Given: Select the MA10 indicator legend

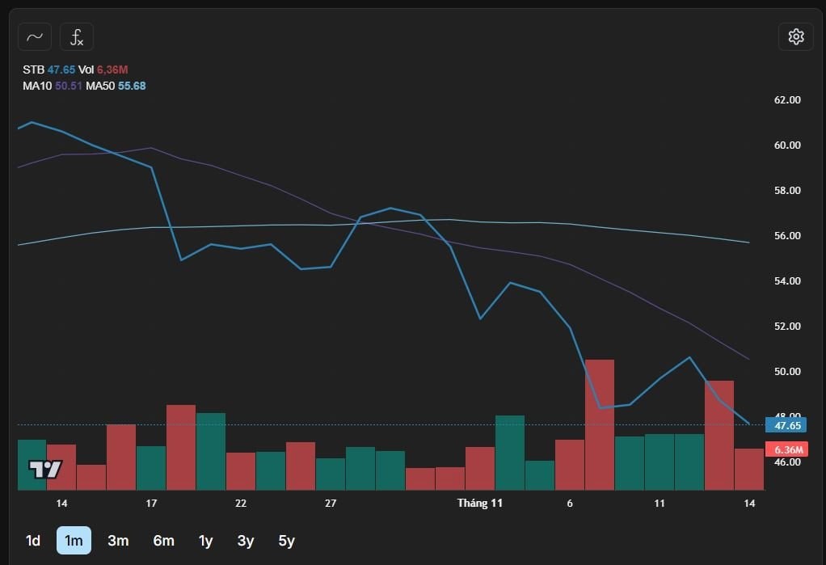Looking at the screenshot, I should point(36,86).
